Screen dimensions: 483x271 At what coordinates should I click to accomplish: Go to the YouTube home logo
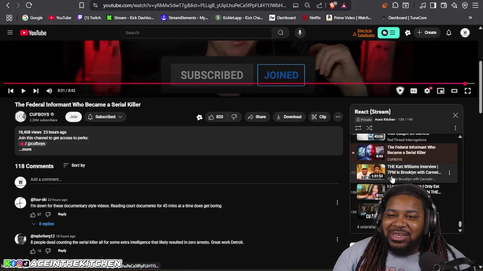pos(33,33)
